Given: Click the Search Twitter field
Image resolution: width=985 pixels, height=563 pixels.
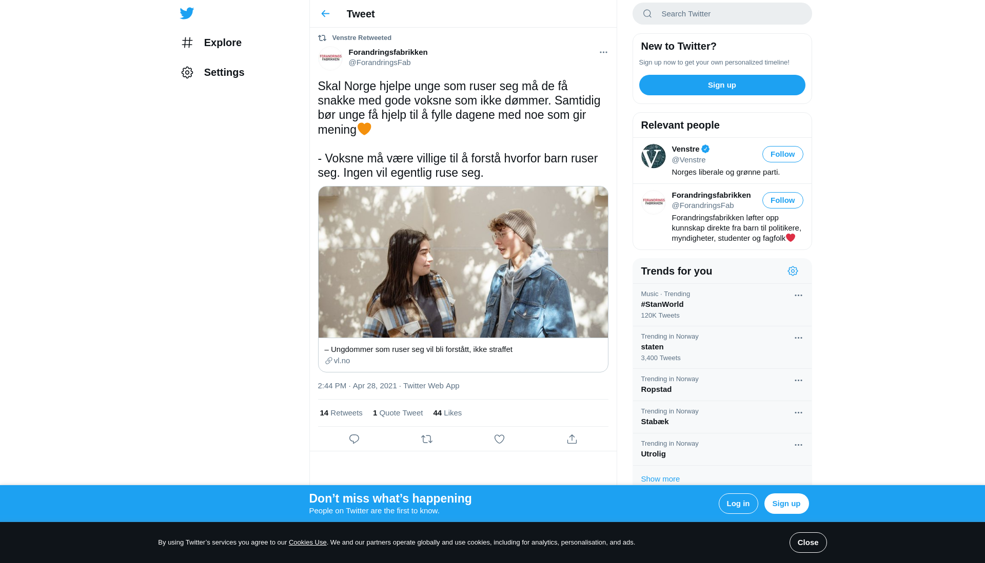Looking at the screenshot, I should click(722, 14).
